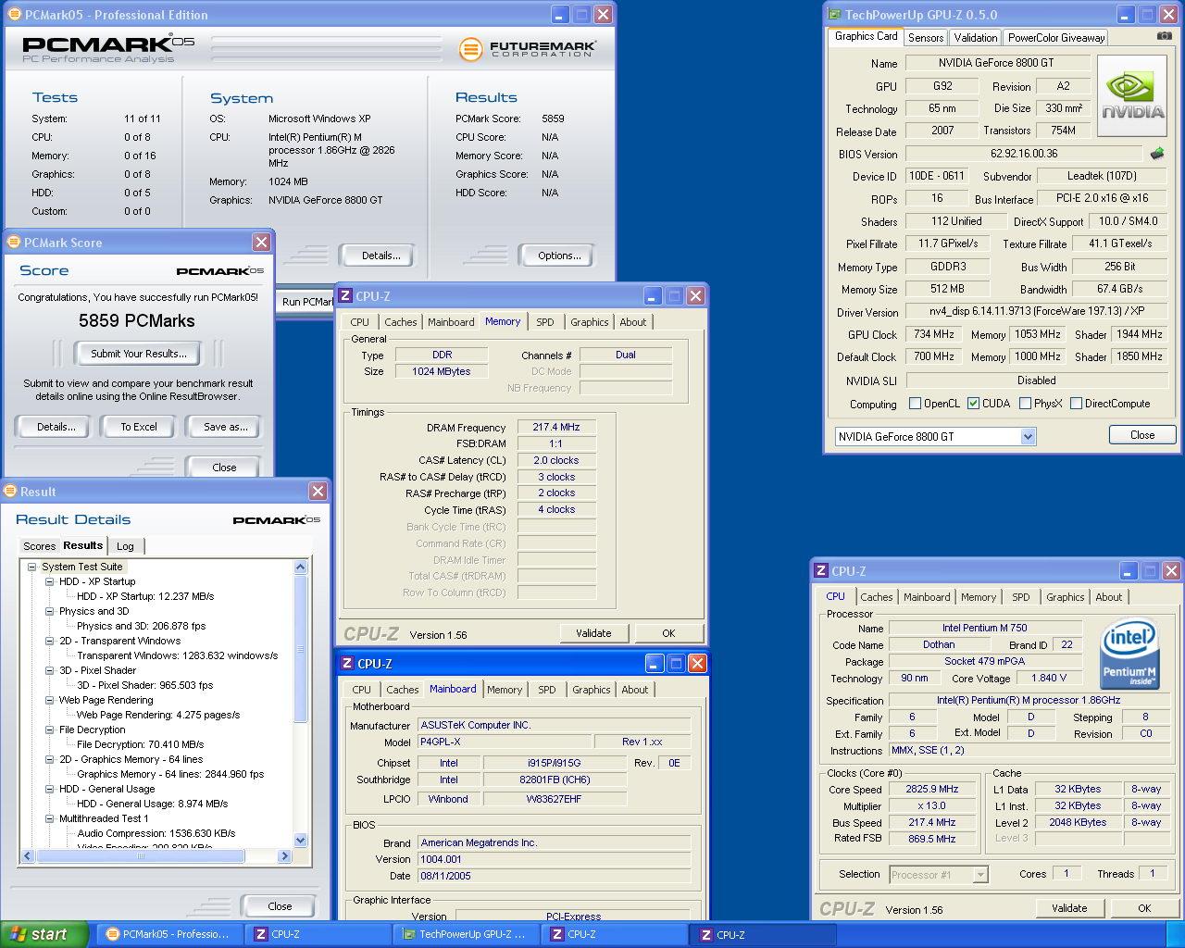The height and width of the screenshot is (948, 1185).
Task: Click the Core Speed 2825.9 MHz field
Action: coord(932,790)
